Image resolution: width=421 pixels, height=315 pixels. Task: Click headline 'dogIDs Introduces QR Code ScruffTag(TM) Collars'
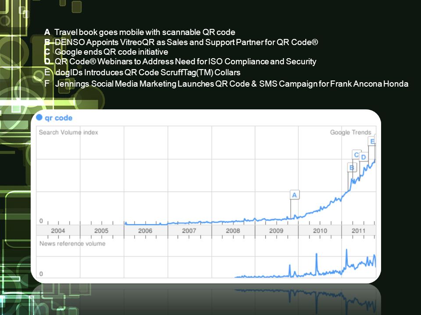(148, 72)
